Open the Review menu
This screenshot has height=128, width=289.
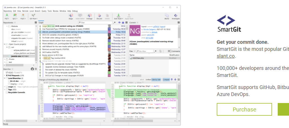(x=56, y=11)
